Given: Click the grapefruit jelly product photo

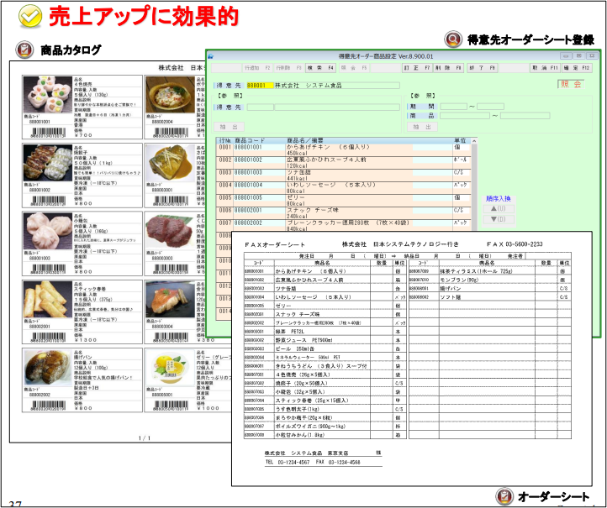Looking at the screenshot, I should pyautogui.click(x=170, y=368).
